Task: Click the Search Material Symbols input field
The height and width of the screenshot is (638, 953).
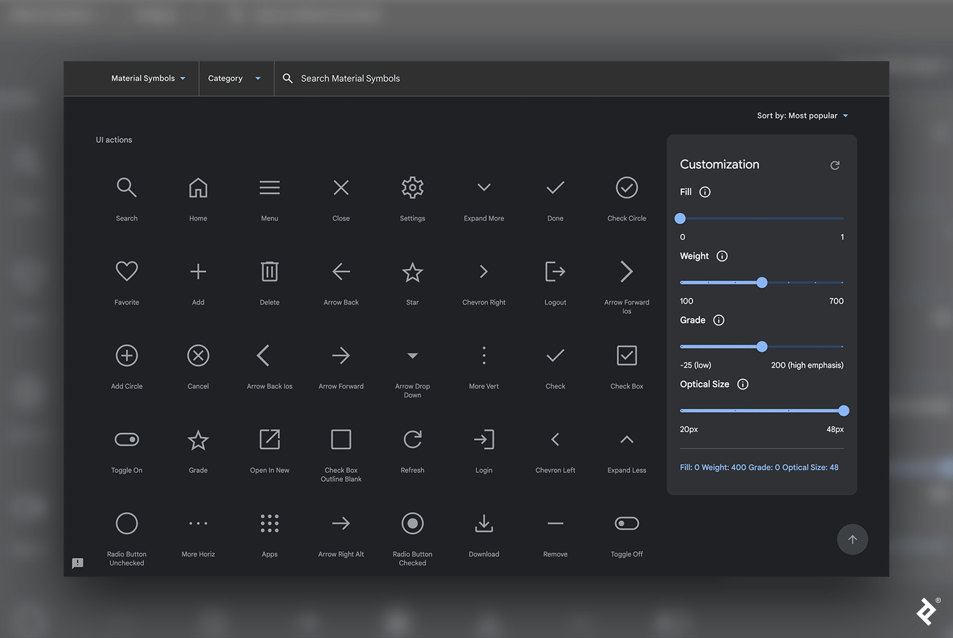Action: coord(428,78)
